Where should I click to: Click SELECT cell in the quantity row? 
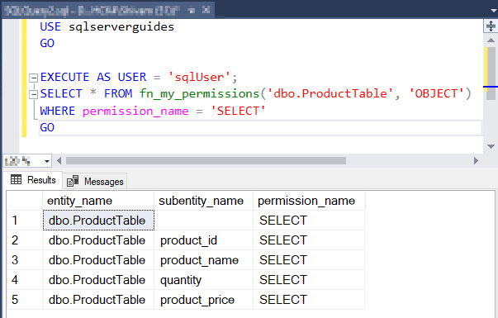[x=309, y=280]
